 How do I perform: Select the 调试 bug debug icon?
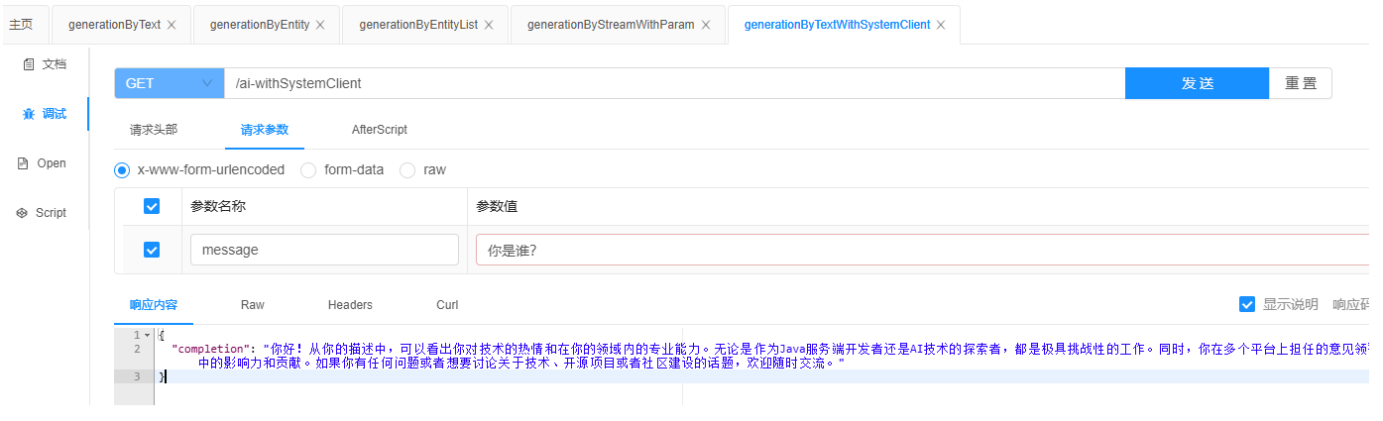(28, 114)
